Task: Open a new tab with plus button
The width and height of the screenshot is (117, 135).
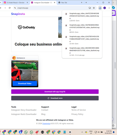Action: click(x=86, y=3)
